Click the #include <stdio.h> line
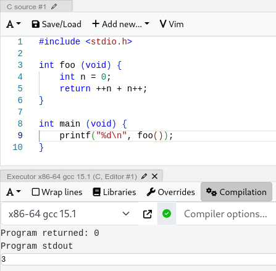The image size is (276, 271). pyautogui.click(x=85, y=42)
